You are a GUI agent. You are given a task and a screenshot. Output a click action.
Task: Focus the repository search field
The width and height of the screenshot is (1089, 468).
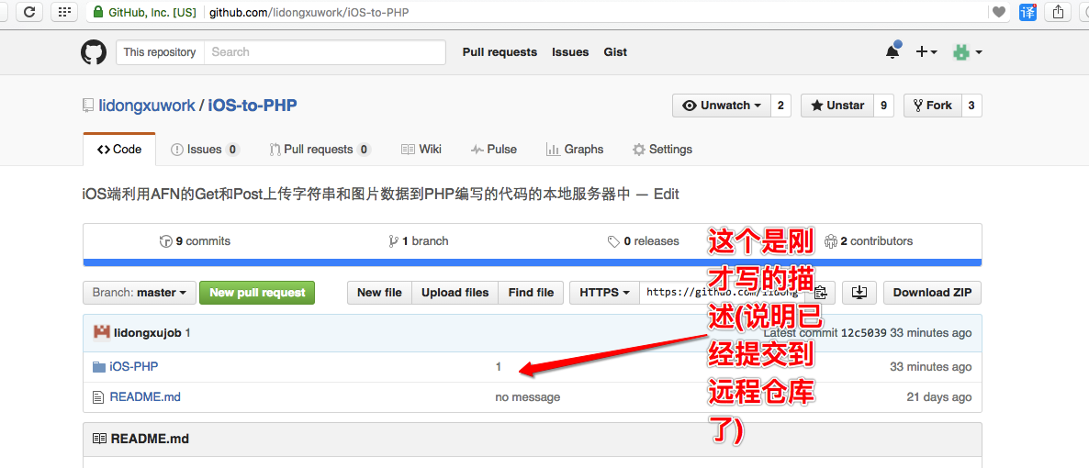324,52
